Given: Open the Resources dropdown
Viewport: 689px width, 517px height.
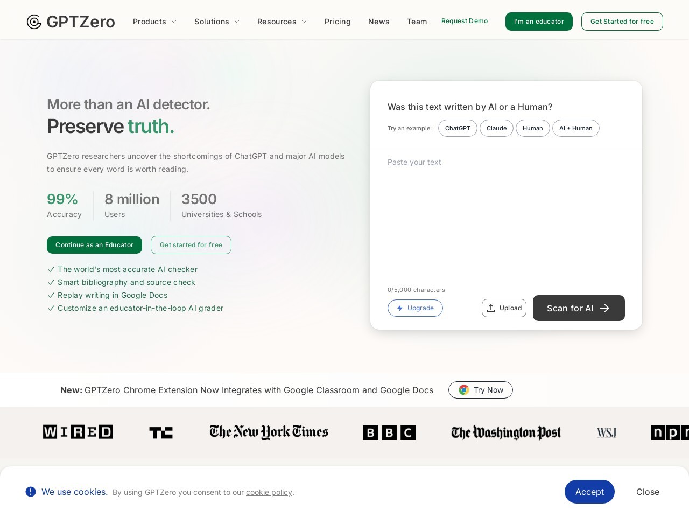Looking at the screenshot, I should point(282,22).
